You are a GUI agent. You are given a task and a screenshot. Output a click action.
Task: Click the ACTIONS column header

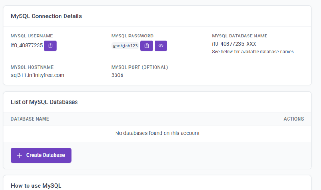tap(293, 119)
